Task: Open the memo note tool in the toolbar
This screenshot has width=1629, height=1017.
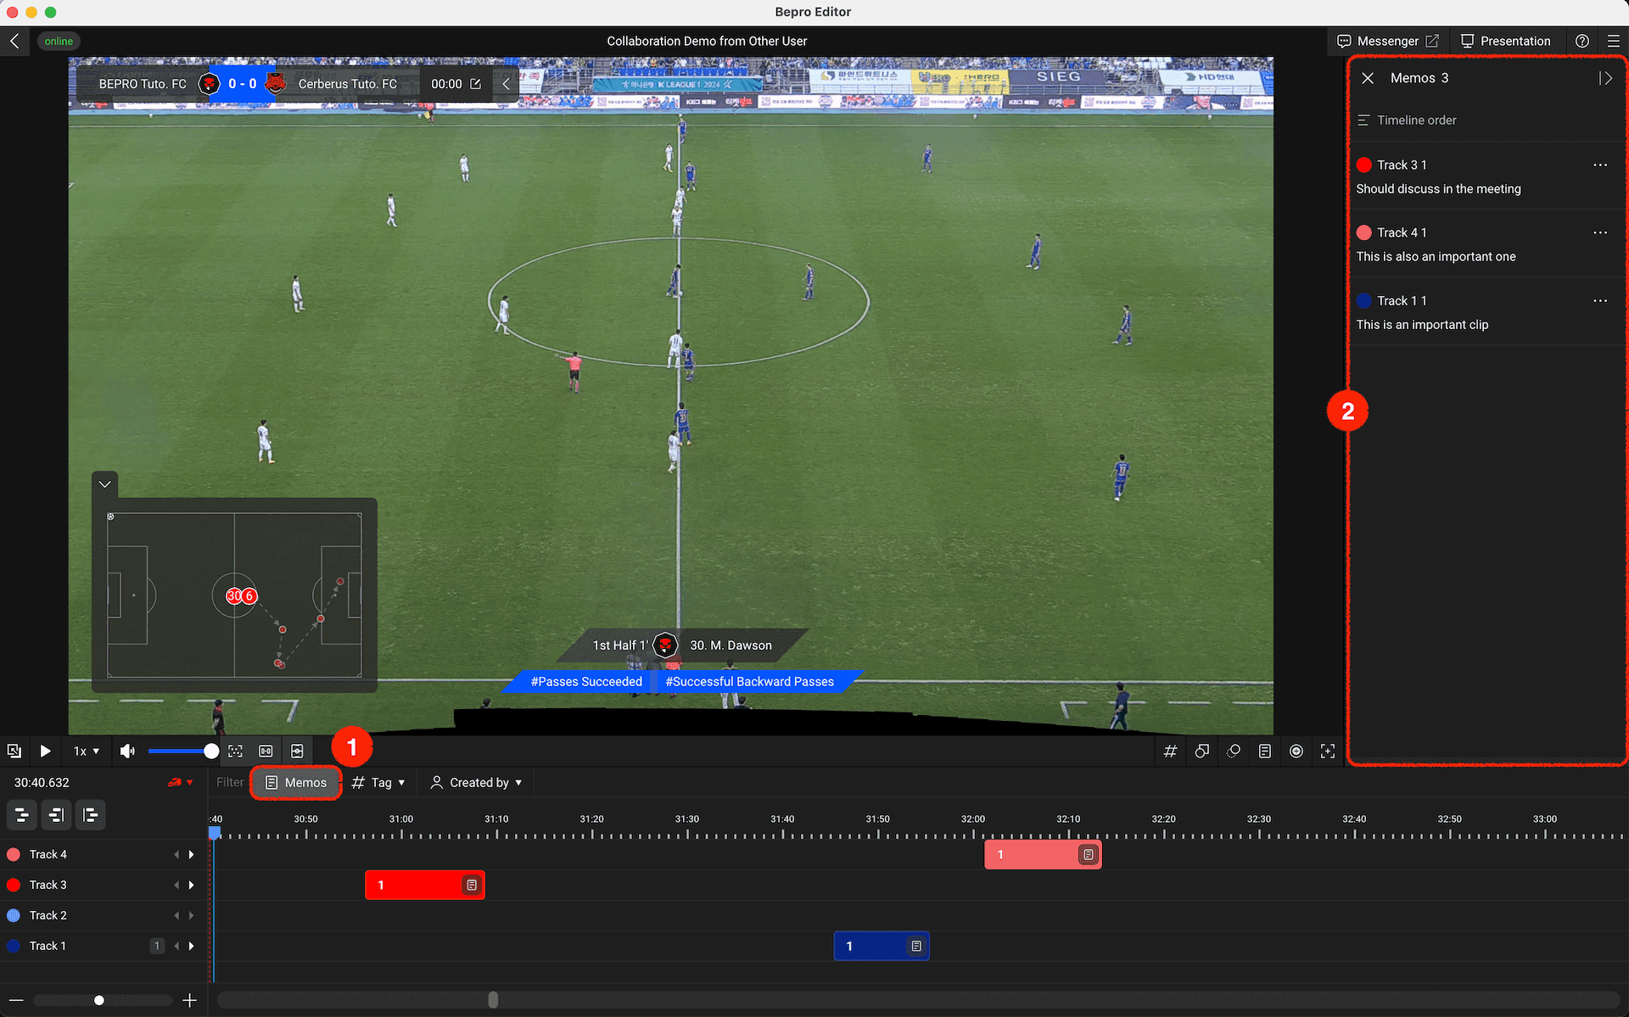Action: pyautogui.click(x=1264, y=752)
